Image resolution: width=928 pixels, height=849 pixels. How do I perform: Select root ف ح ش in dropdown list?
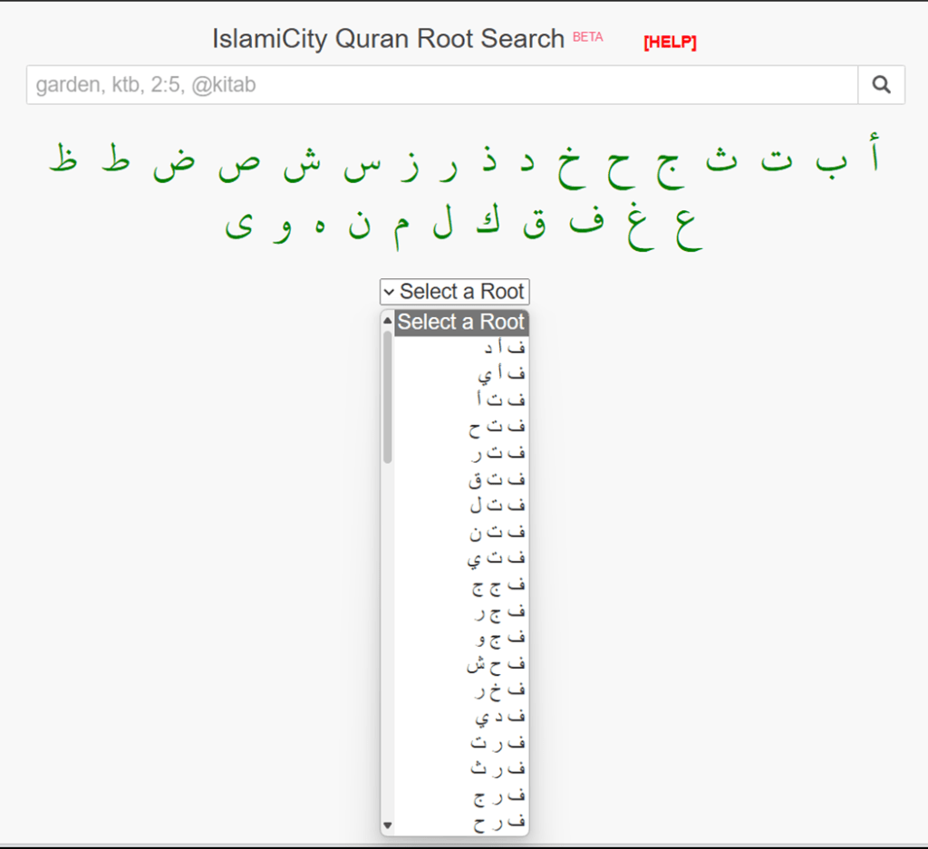tap(496, 665)
